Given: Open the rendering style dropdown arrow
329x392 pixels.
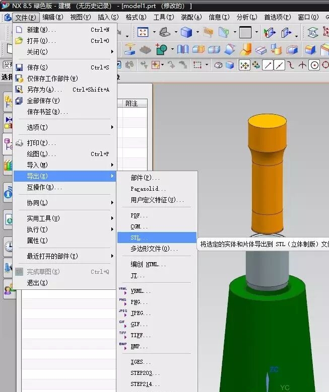Looking at the screenshot, I should point(198,32).
